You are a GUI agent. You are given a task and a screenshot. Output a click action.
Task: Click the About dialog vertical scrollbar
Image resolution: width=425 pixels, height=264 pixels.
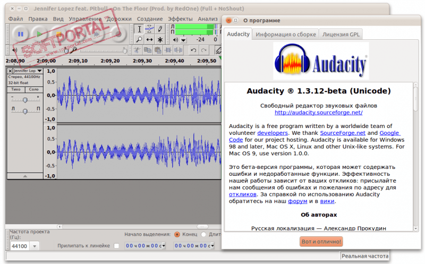point(416,98)
